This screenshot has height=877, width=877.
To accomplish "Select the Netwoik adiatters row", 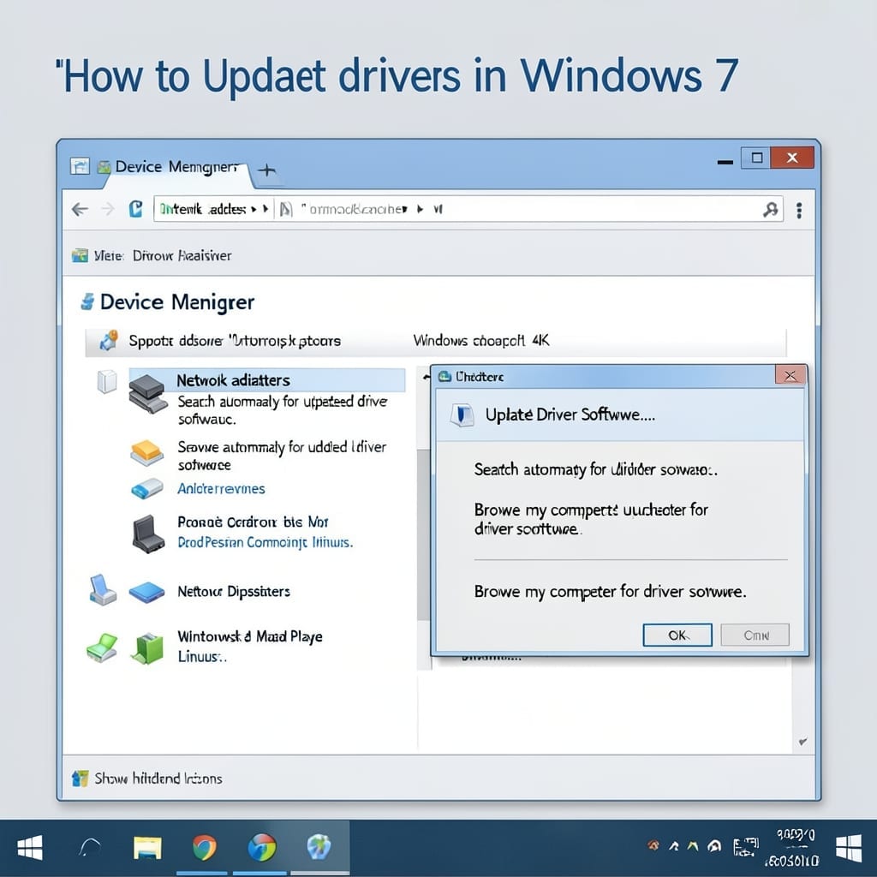I will (267, 380).
